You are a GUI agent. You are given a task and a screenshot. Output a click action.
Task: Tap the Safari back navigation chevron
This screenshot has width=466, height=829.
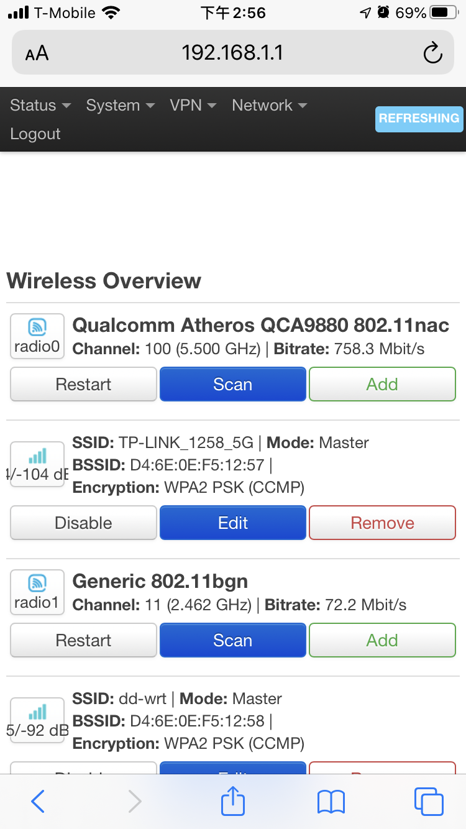point(37,802)
